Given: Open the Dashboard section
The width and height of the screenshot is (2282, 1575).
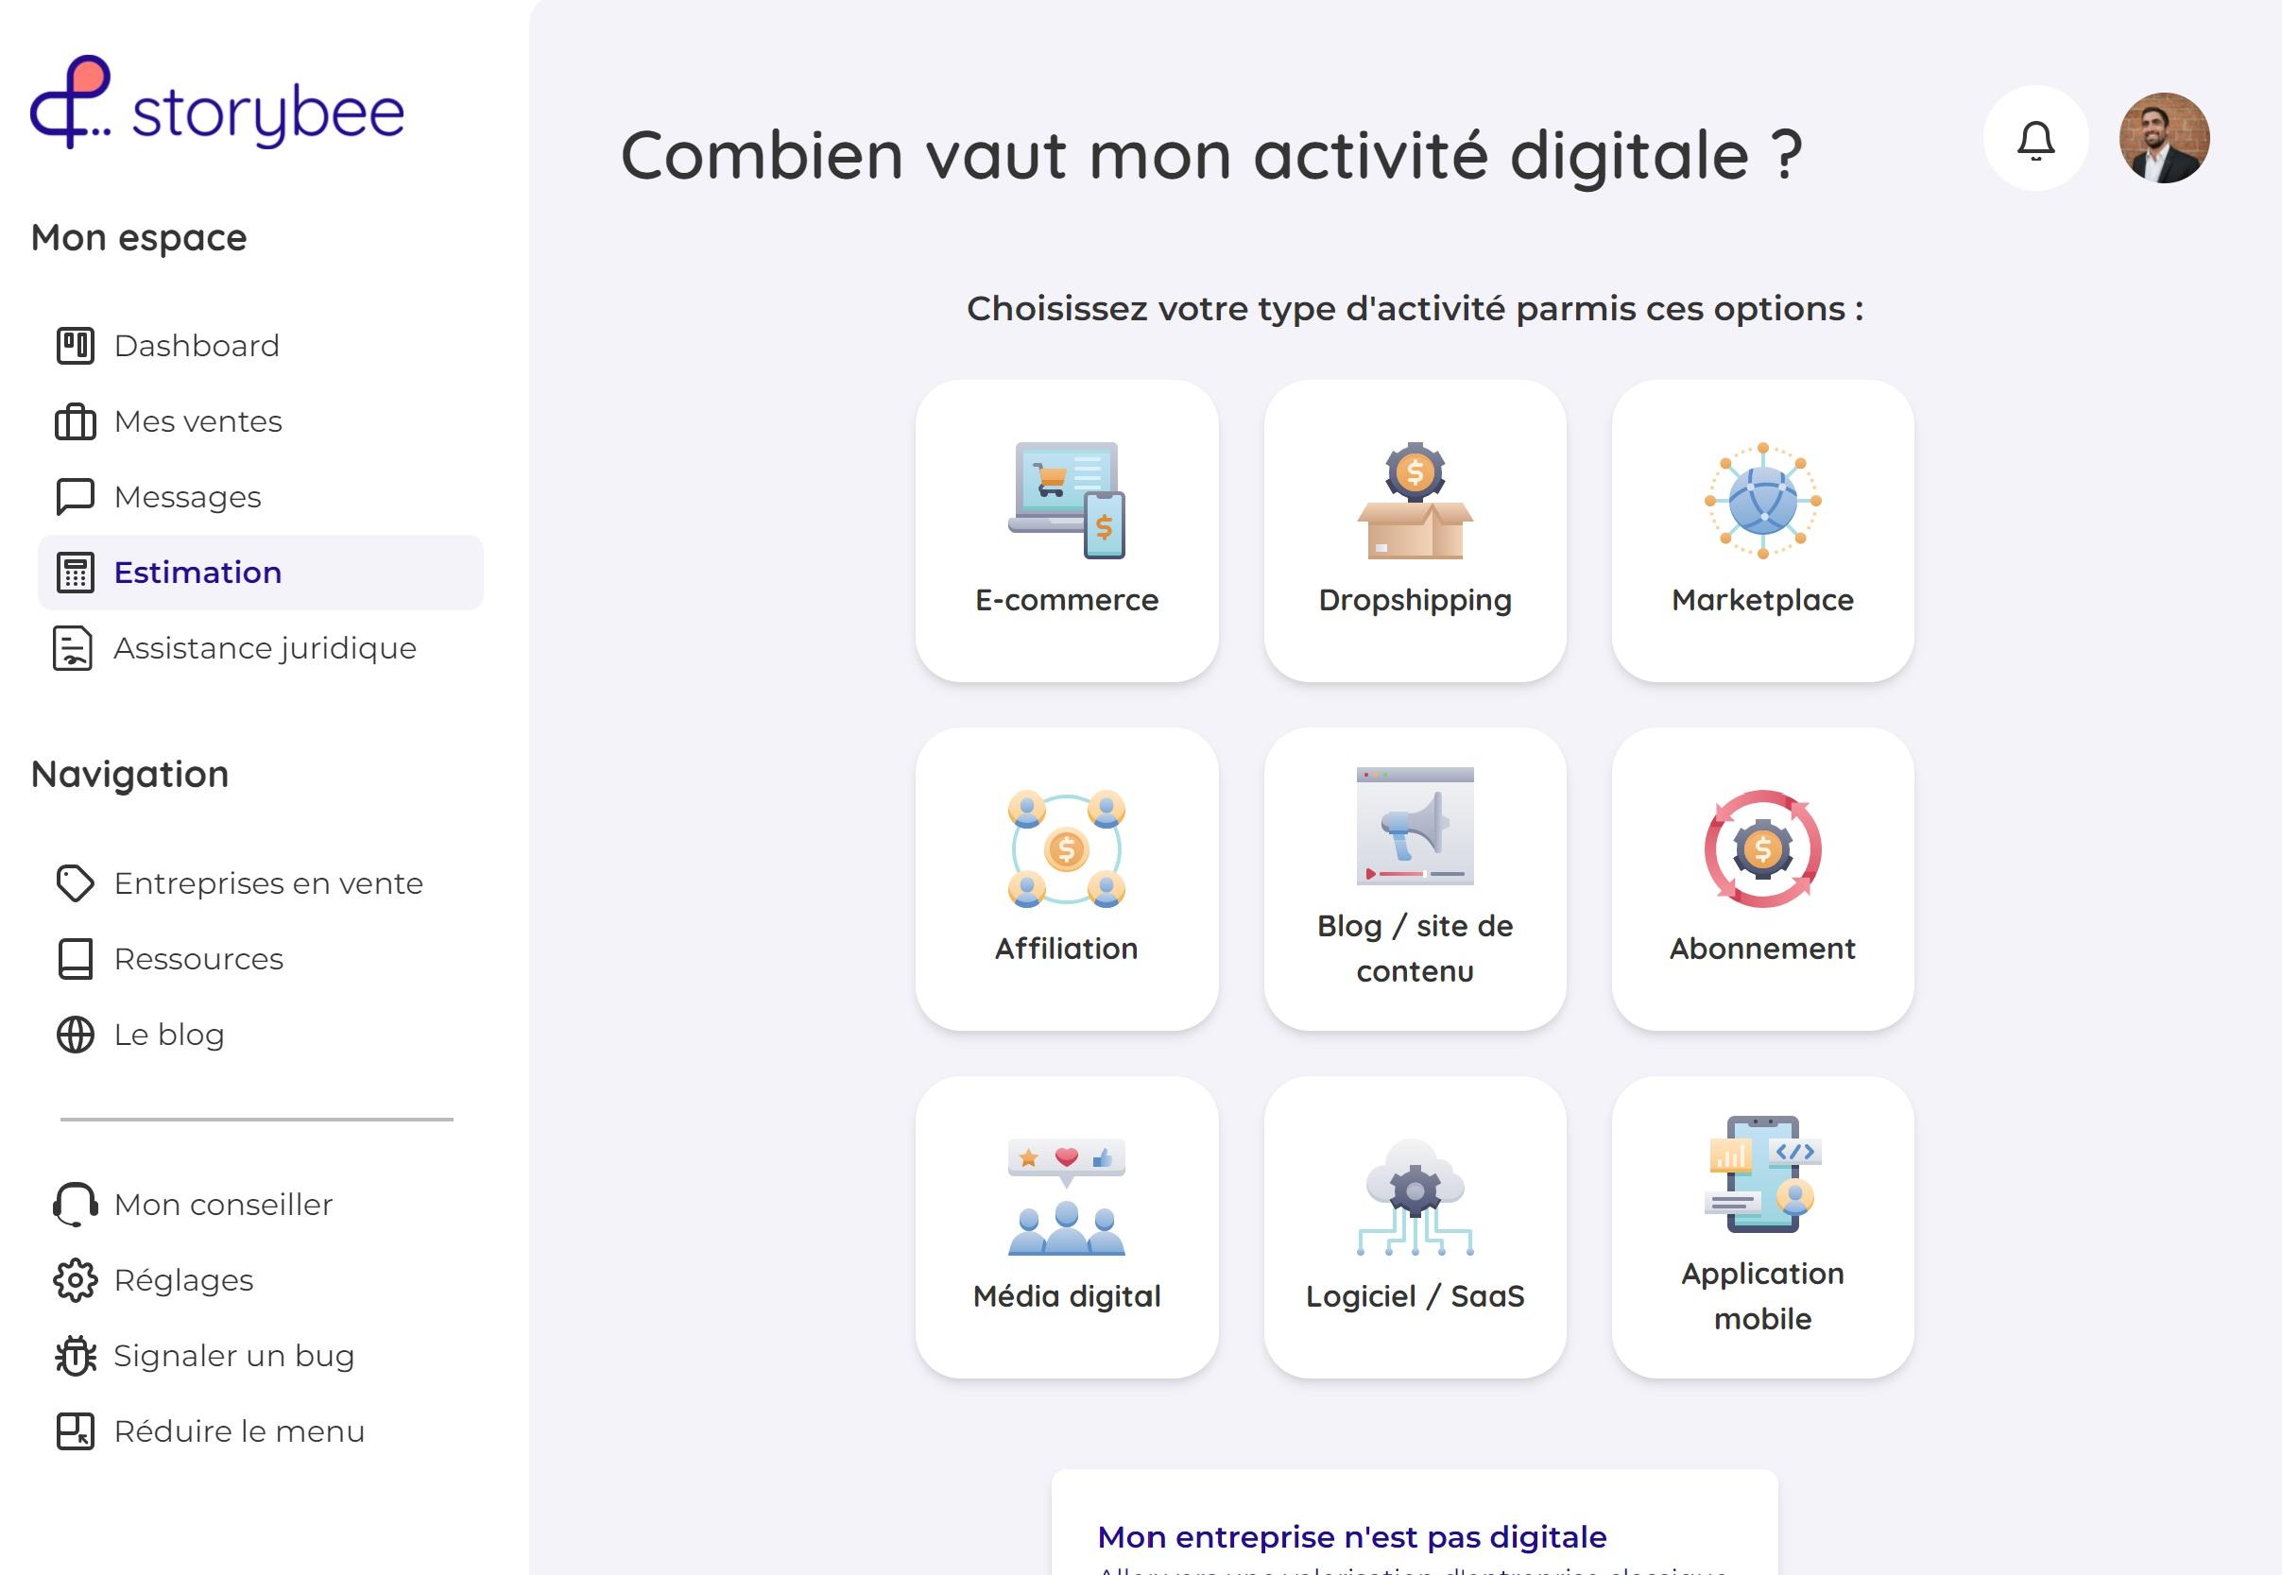Looking at the screenshot, I should click(195, 345).
